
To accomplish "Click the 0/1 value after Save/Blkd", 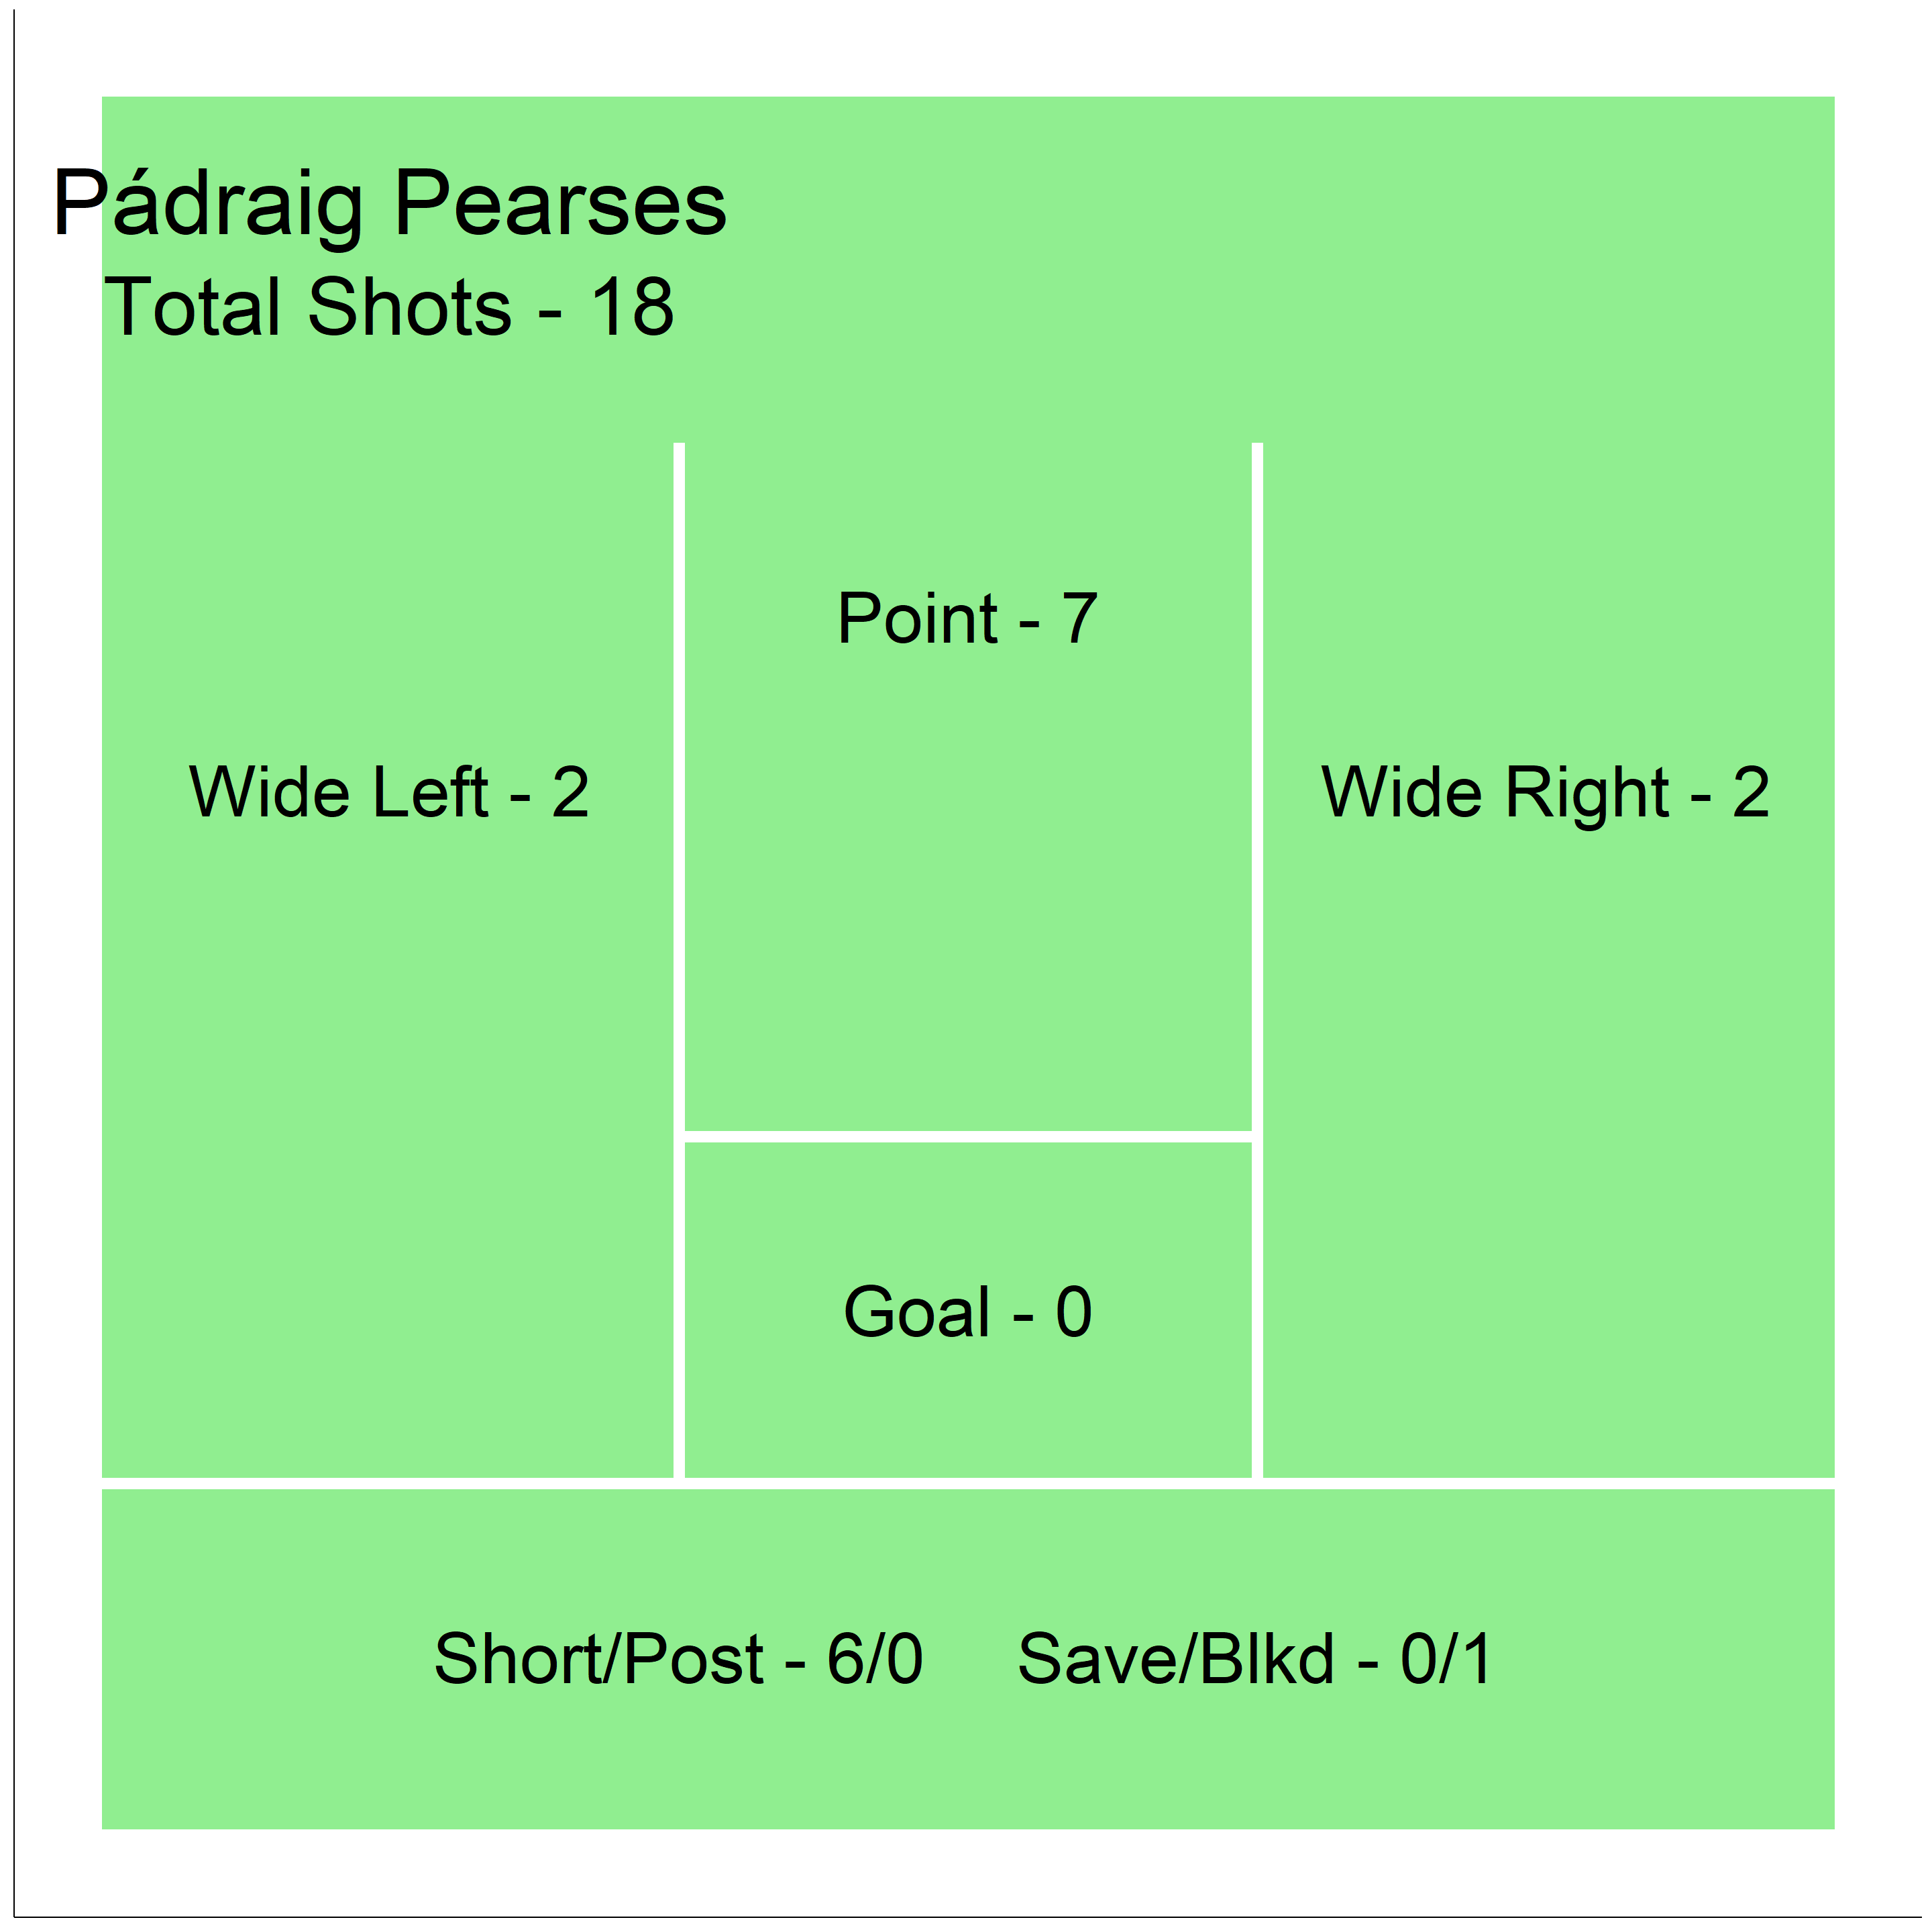I will click(x=1447, y=1658).
